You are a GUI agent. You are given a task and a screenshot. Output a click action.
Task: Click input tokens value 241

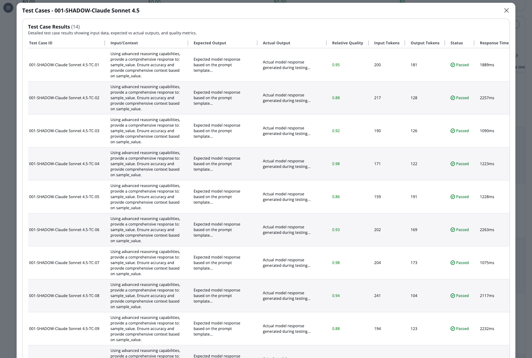(x=377, y=296)
